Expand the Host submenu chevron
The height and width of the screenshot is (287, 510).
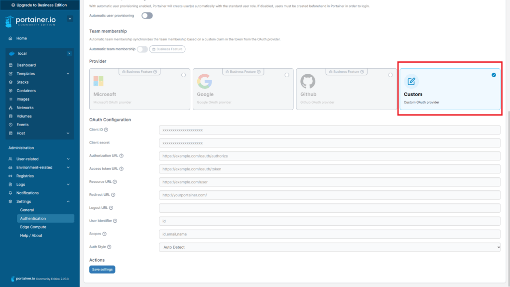click(68, 133)
